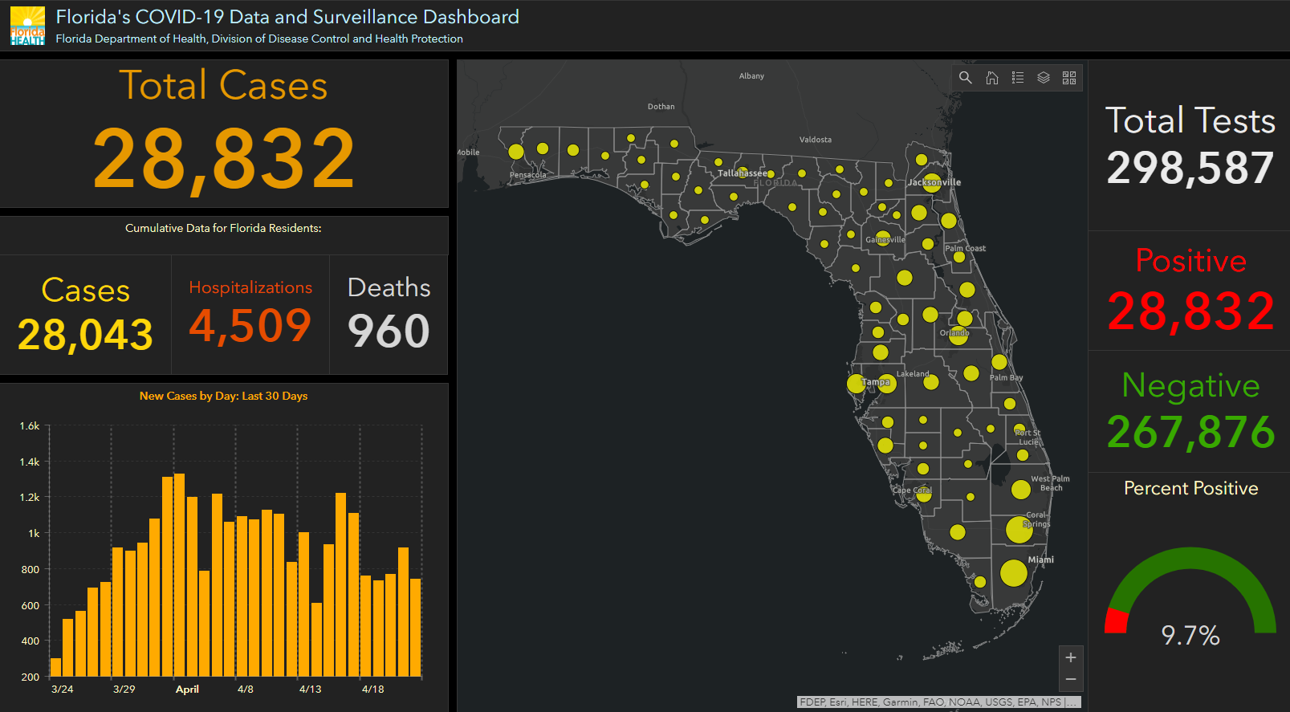This screenshot has width=1290, height=712.
Task: Click 'Cumulative Data for Florida Residents' label
Action: tap(223, 228)
